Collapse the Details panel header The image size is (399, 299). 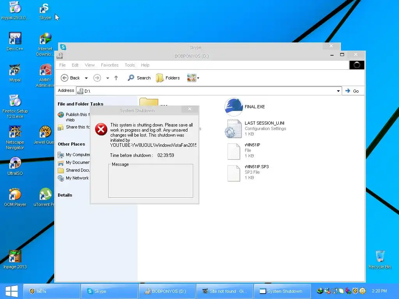[x=65, y=195]
